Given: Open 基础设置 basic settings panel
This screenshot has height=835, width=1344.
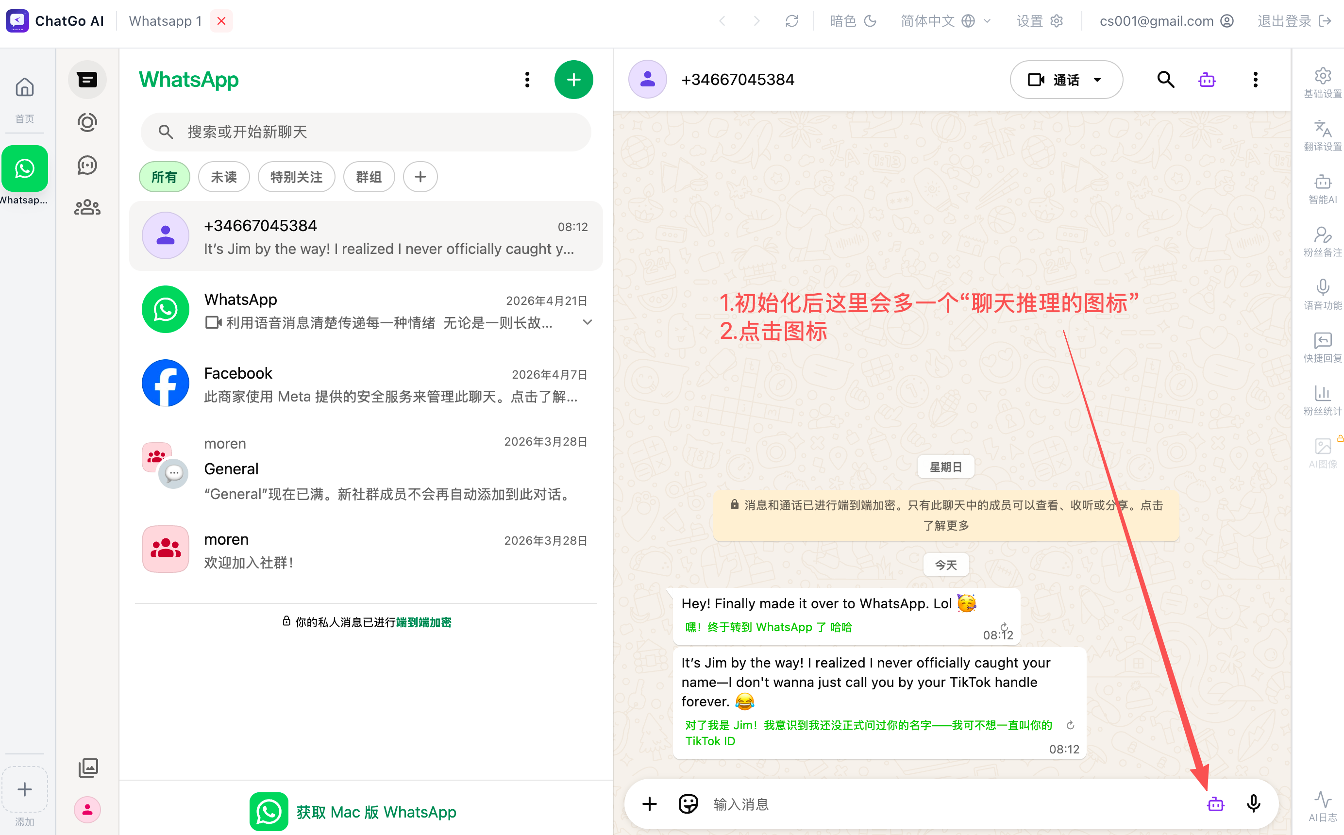Looking at the screenshot, I should [x=1323, y=83].
